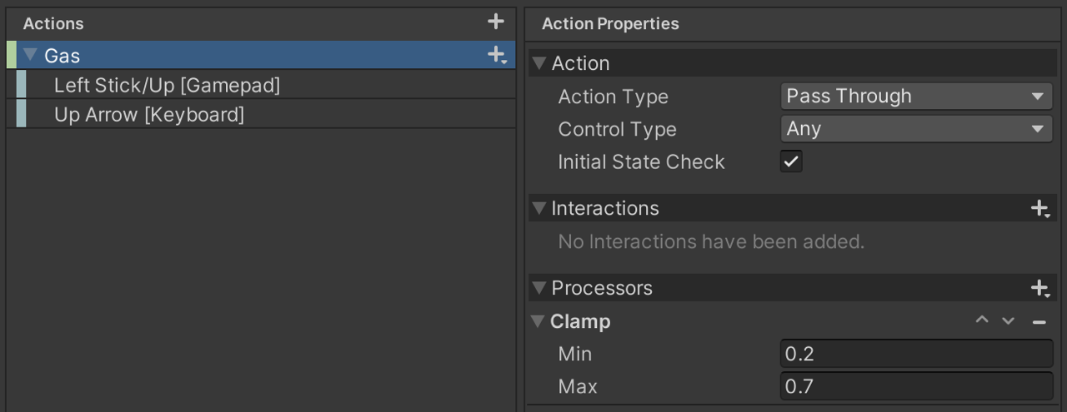Collapse the Interactions section

click(539, 208)
